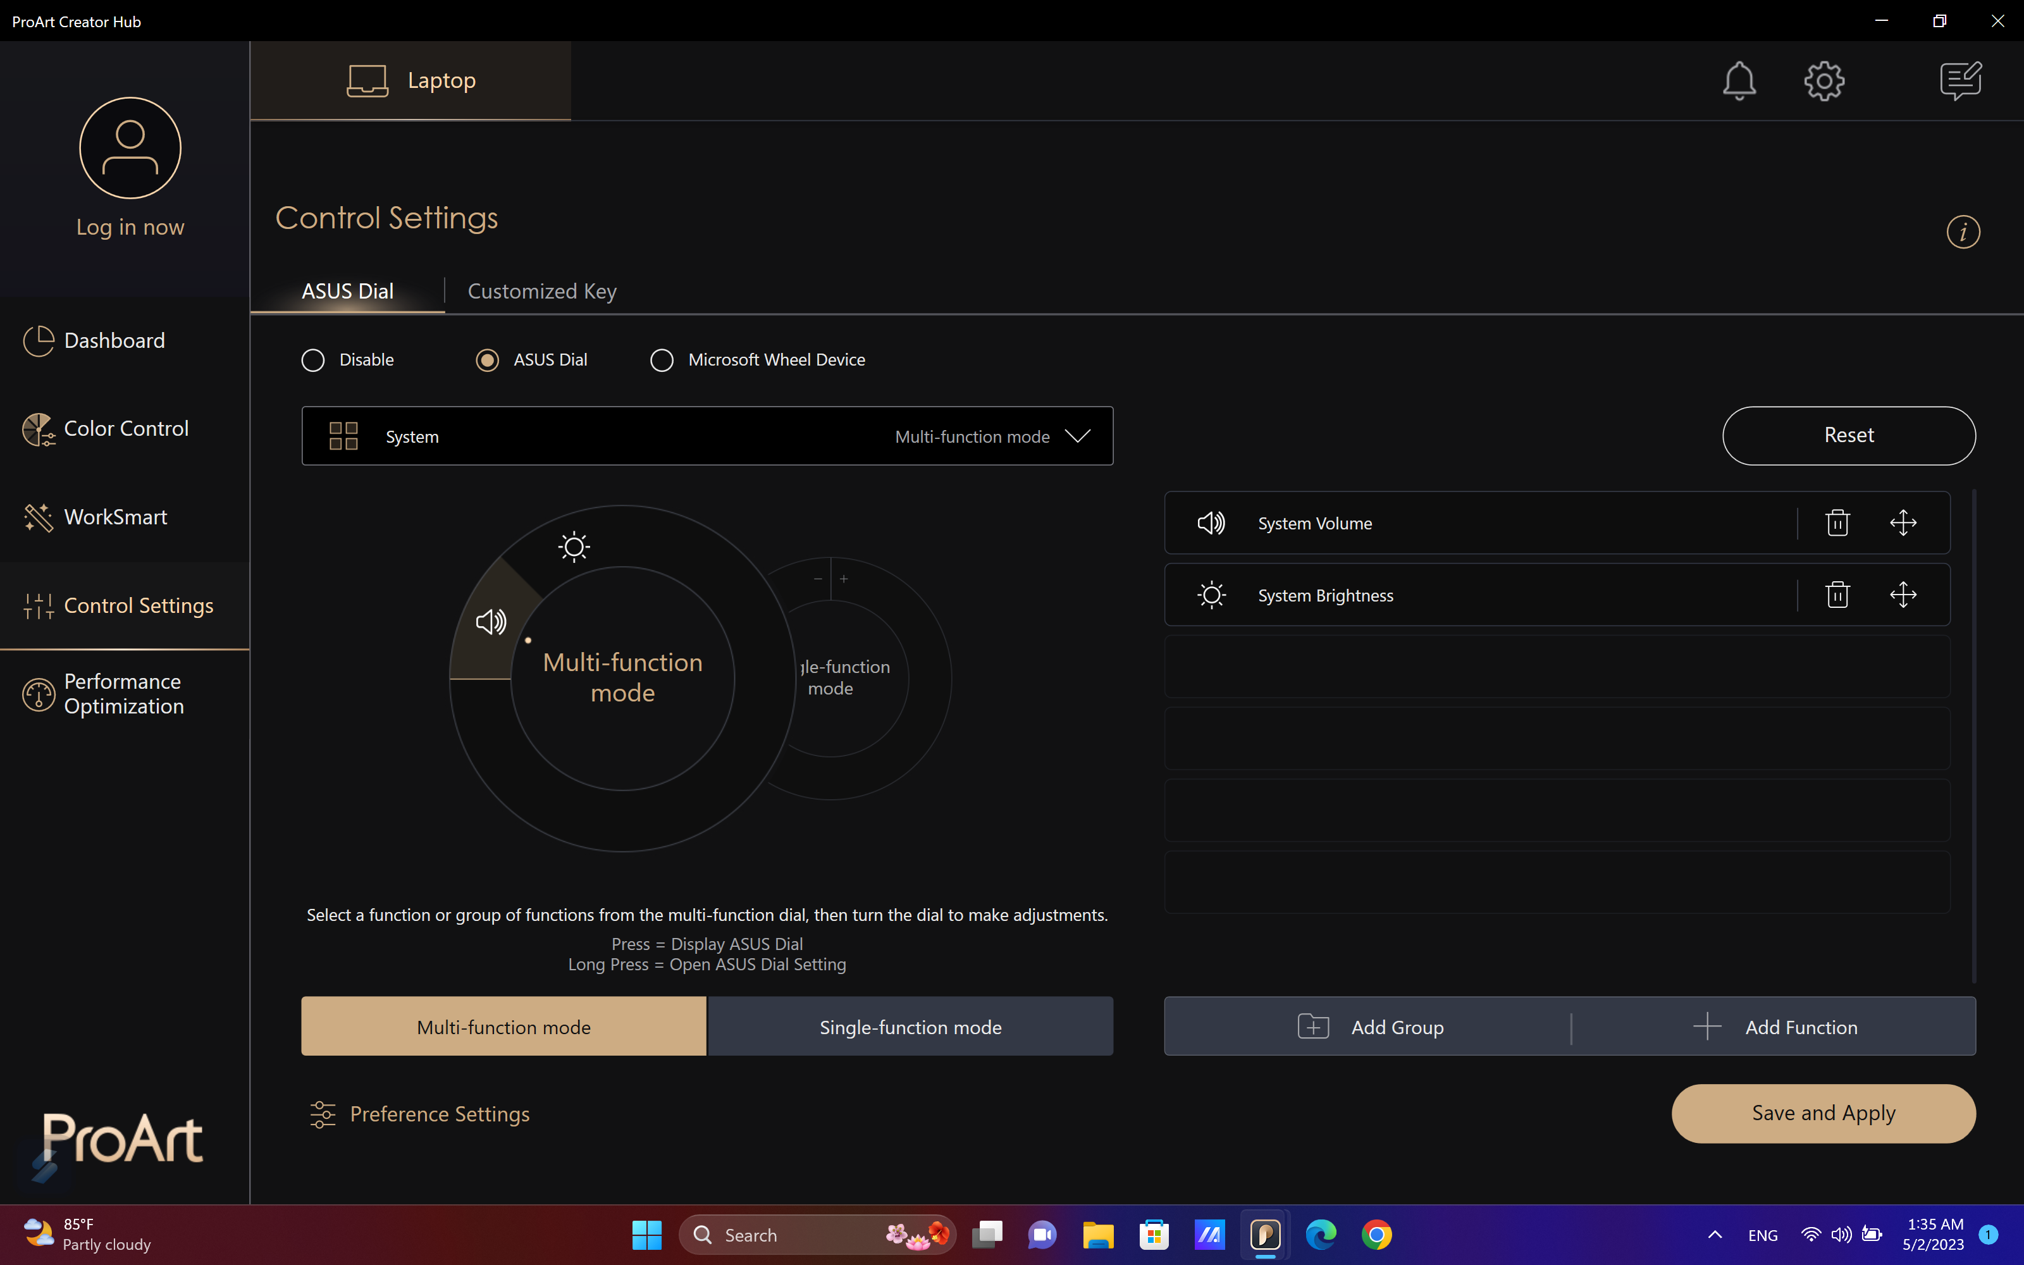This screenshot has height=1265, width=2024.
Task: Open the notifications bell icon
Action: pyautogui.click(x=1739, y=81)
